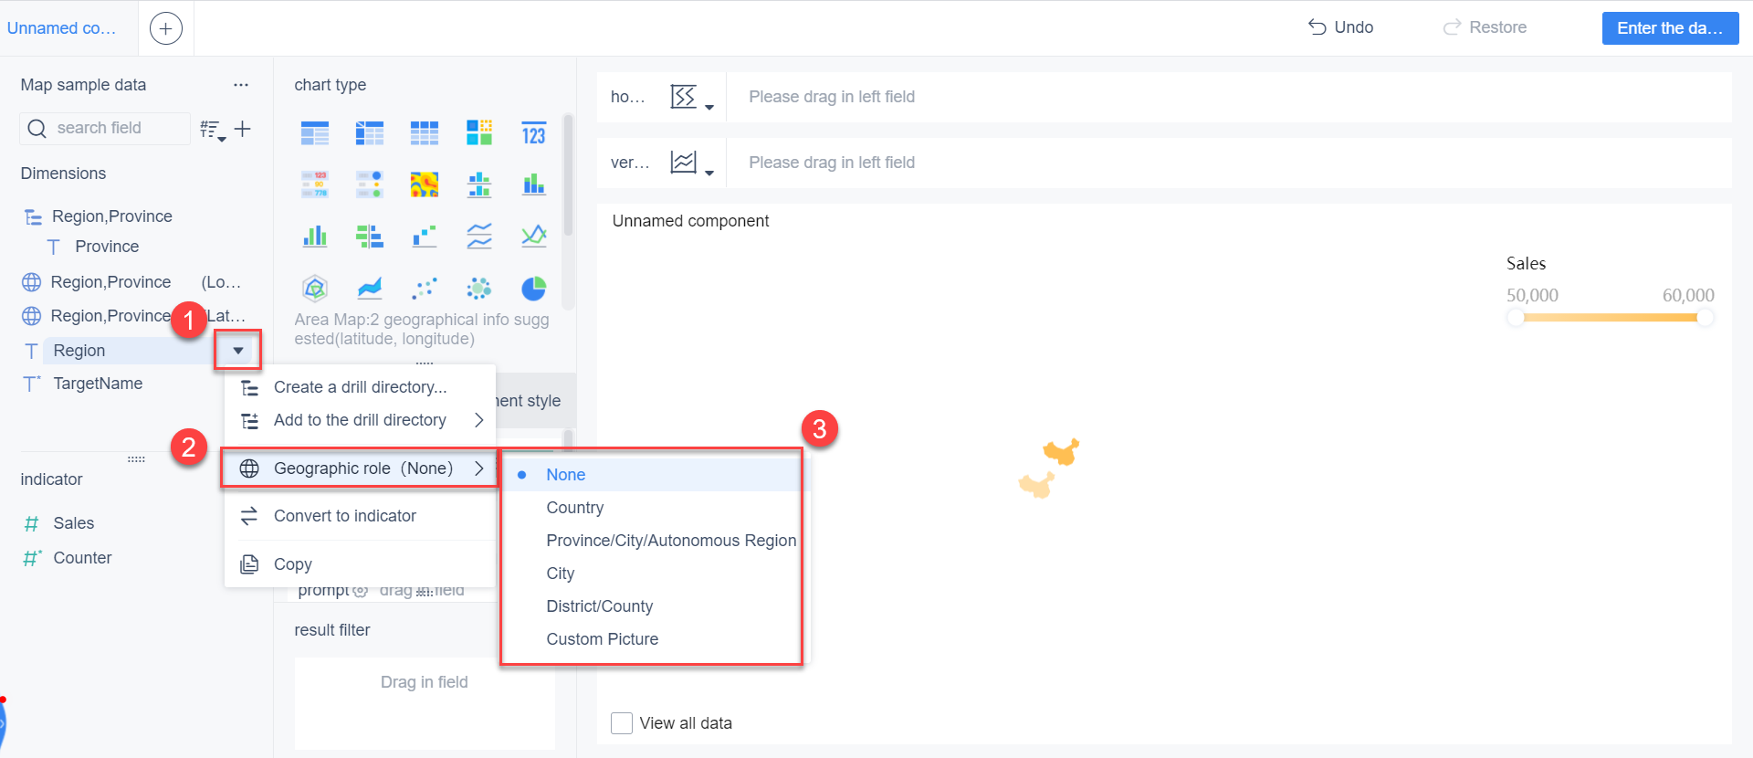Choose the KPI indicator card (123) chart
The height and width of the screenshot is (758, 1753).
[x=534, y=133]
